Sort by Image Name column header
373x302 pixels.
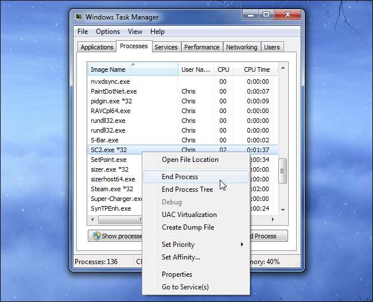133,69
